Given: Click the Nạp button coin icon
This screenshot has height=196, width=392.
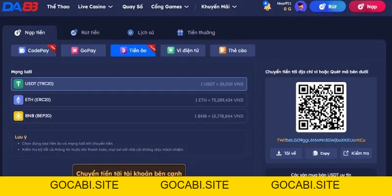Looking at the screenshot, I should point(361,6).
